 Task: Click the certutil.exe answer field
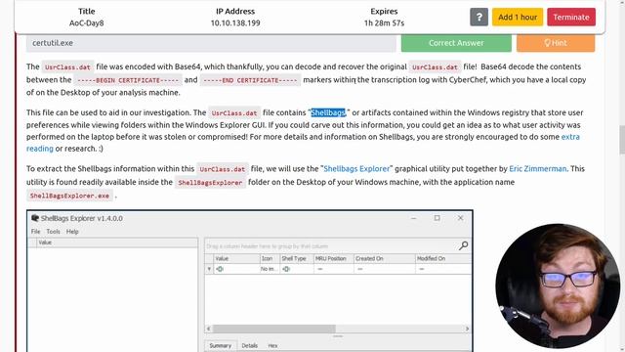[x=211, y=43]
